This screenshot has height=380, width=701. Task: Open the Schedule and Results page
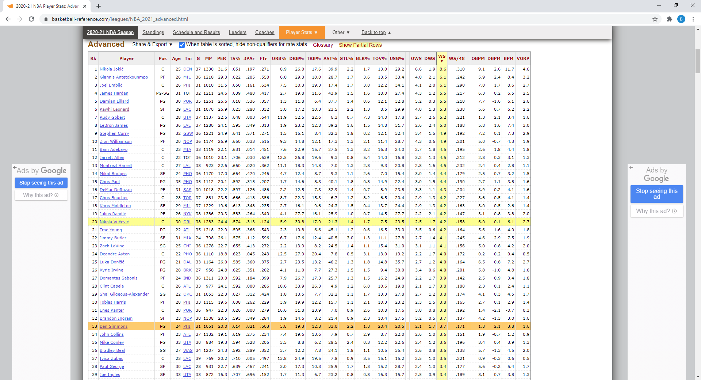[196, 33]
